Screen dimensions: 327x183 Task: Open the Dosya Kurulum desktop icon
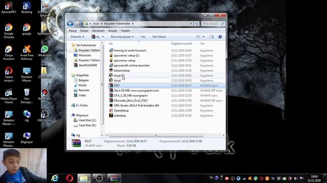pos(9,53)
